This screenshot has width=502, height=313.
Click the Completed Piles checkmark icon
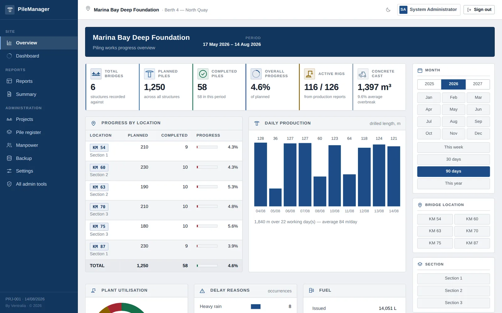click(203, 74)
